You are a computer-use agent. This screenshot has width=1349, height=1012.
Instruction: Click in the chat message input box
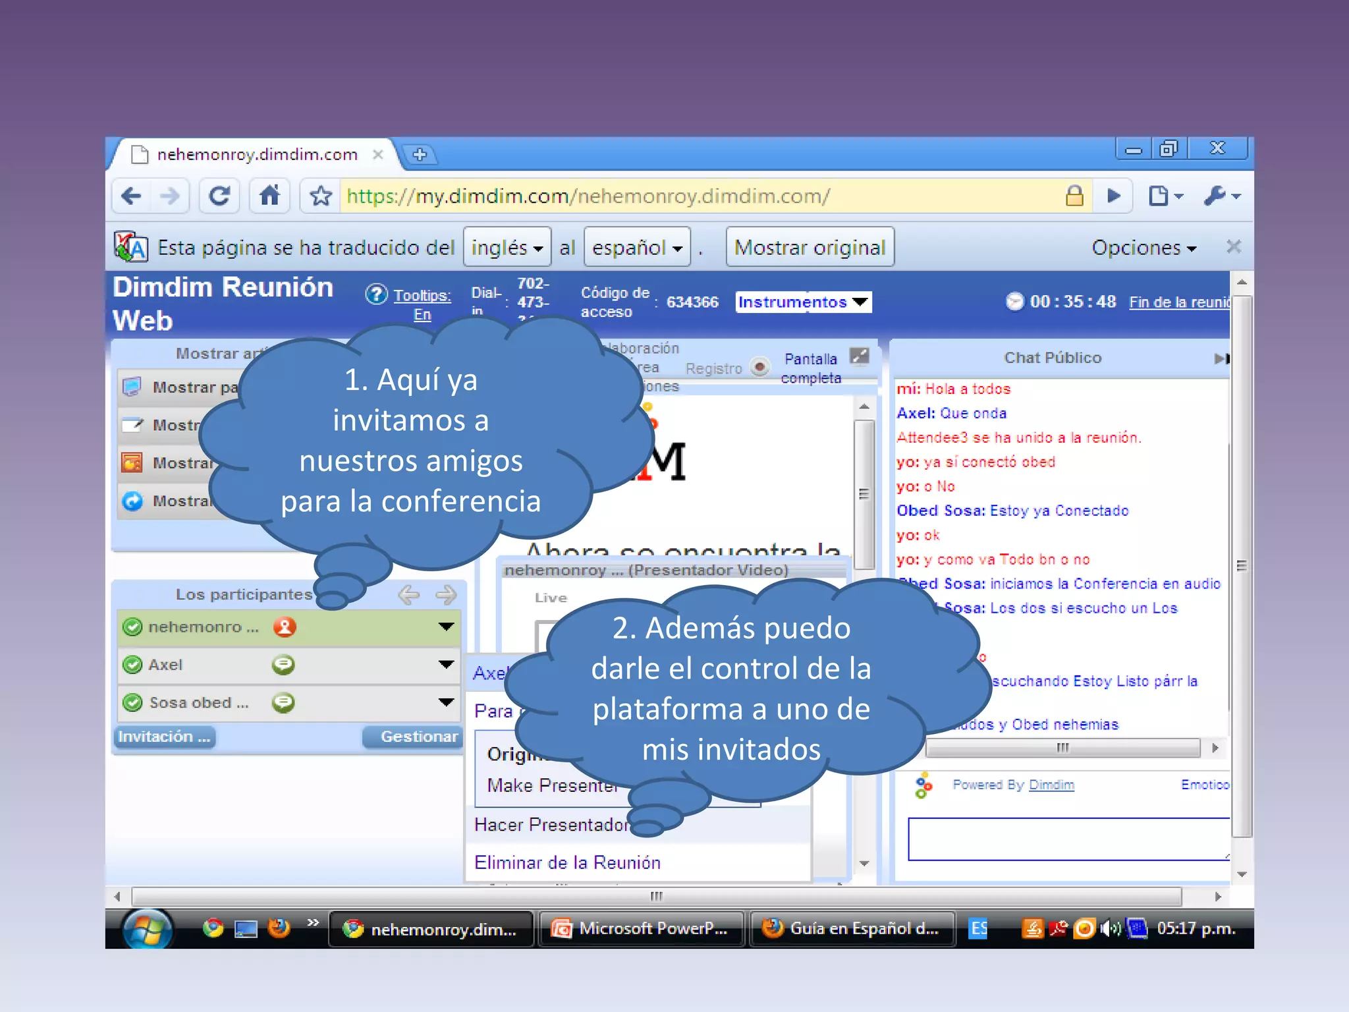(x=1067, y=839)
